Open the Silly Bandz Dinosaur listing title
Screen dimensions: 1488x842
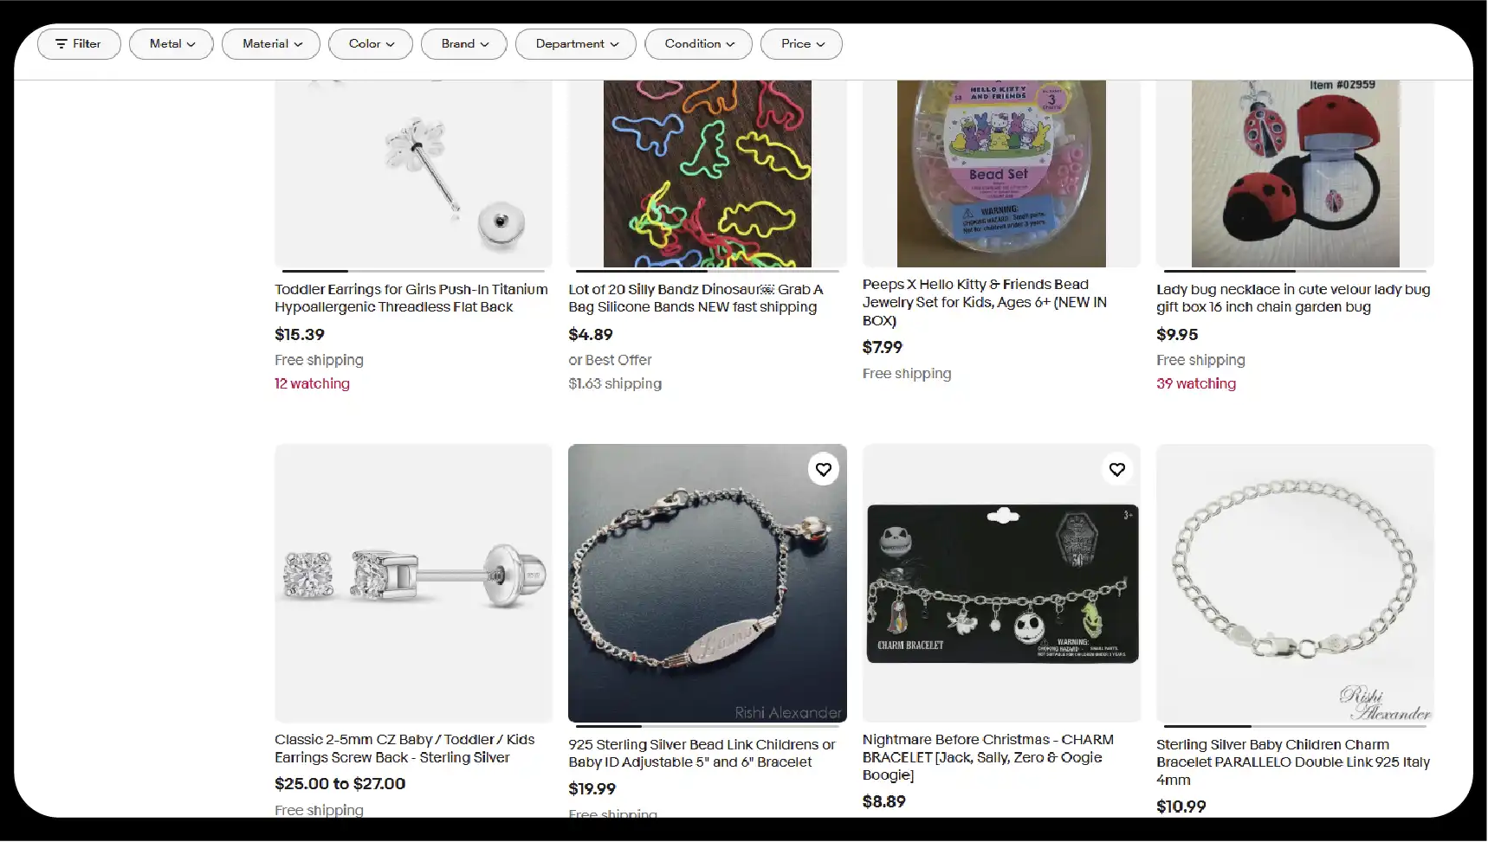[695, 298]
